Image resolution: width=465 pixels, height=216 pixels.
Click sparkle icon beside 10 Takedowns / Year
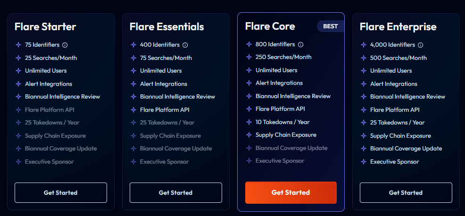coord(249,122)
